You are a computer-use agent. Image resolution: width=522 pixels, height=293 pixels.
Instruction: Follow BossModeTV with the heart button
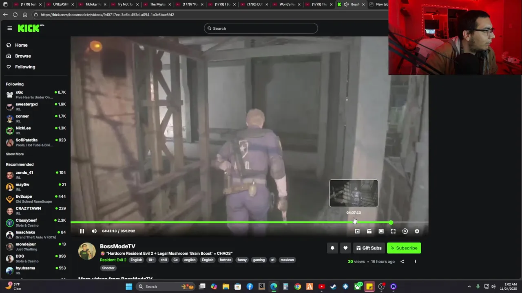(345, 248)
